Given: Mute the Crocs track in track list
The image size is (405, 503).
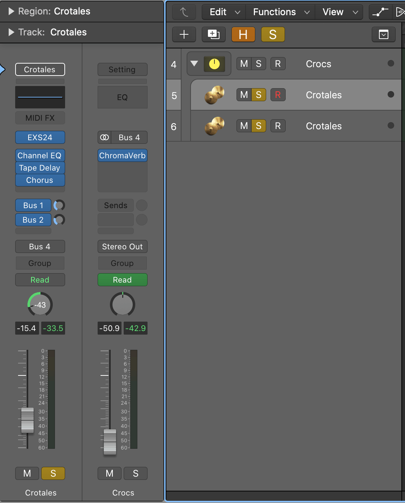Looking at the screenshot, I should pyautogui.click(x=244, y=64).
